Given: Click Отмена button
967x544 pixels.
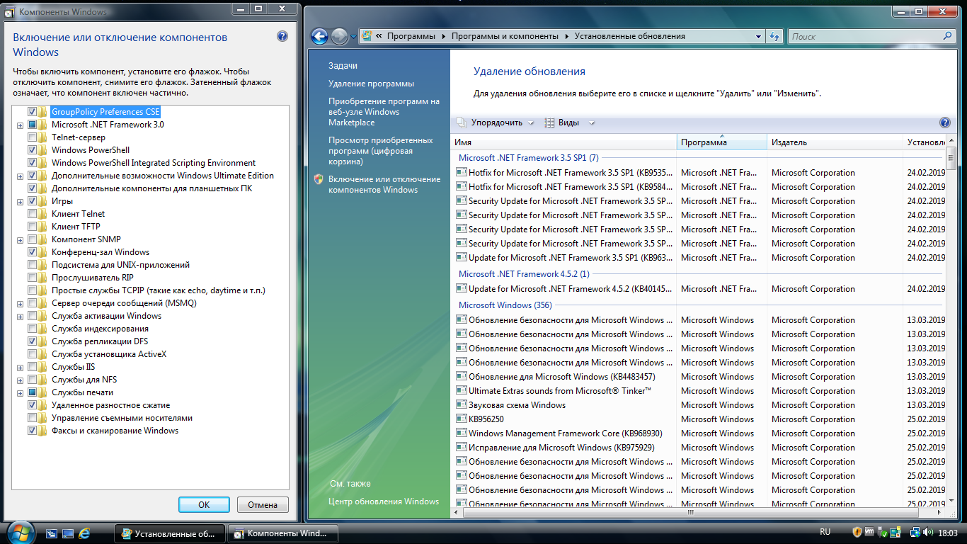Looking at the screenshot, I should point(263,505).
